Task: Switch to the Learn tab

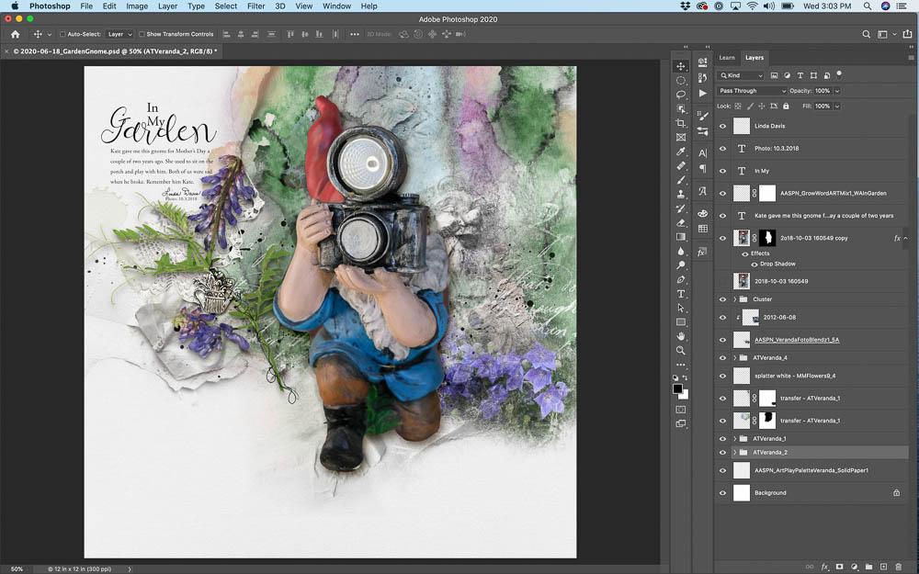Action: [727, 57]
